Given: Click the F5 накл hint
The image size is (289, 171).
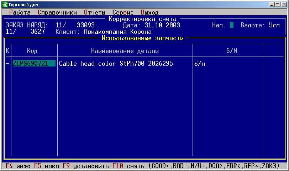Looking at the screenshot, I should (46, 166).
